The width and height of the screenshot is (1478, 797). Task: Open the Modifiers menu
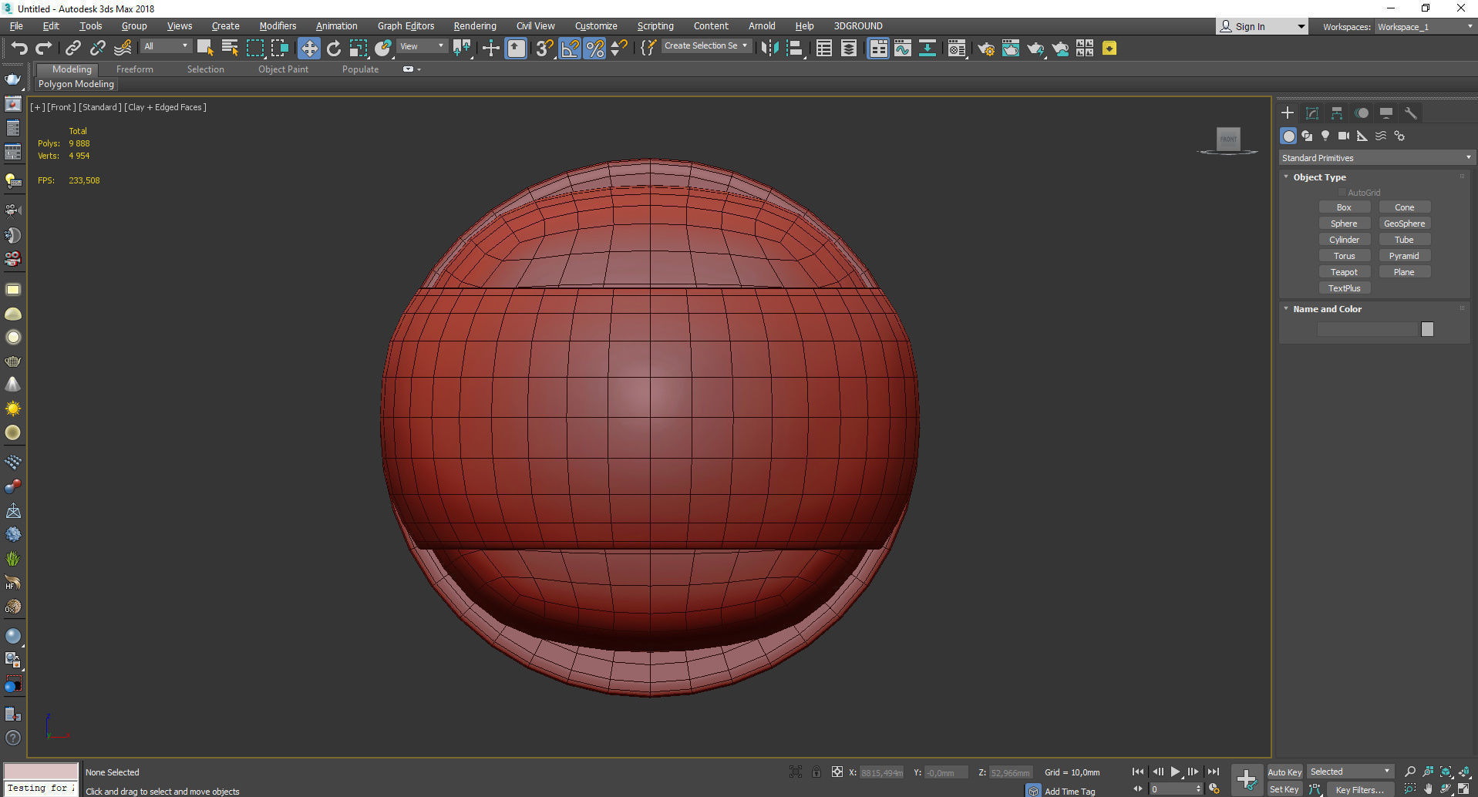coord(278,26)
